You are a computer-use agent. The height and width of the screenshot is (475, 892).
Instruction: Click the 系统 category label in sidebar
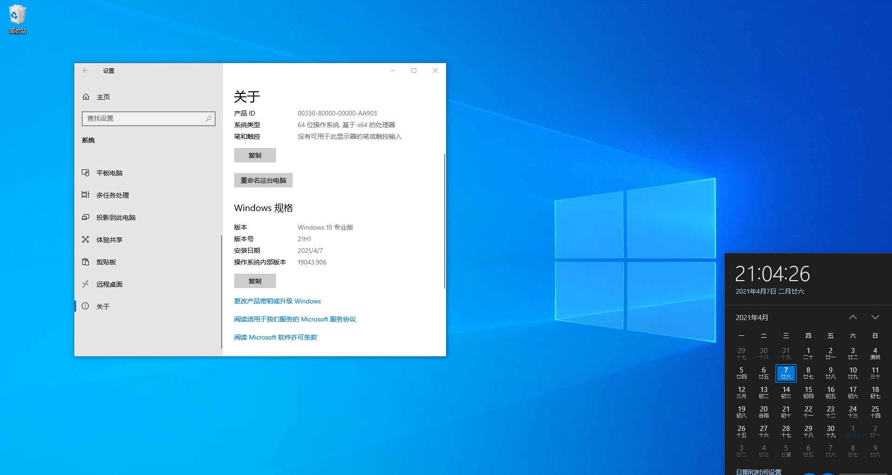point(88,140)
